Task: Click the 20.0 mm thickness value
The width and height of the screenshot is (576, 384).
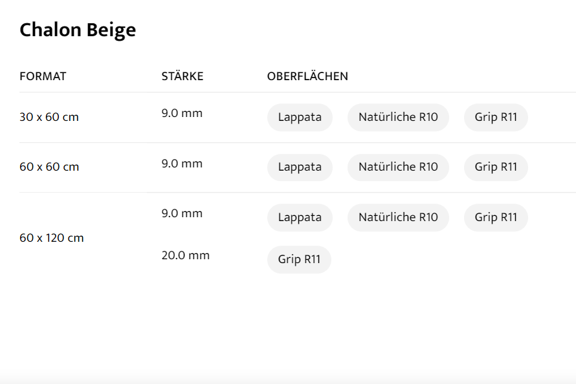Action: tap(186, 255)
